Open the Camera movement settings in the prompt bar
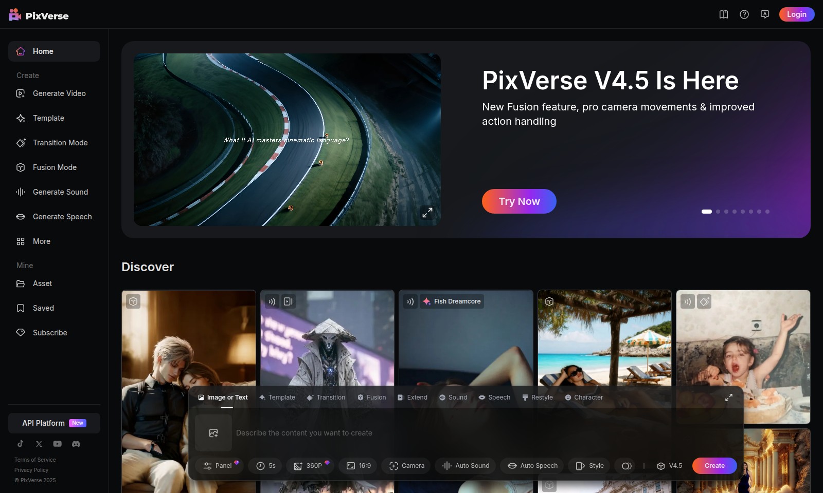The height and width of the screenshot is (493, 823). pyautogui.click(x=406, y=466)
